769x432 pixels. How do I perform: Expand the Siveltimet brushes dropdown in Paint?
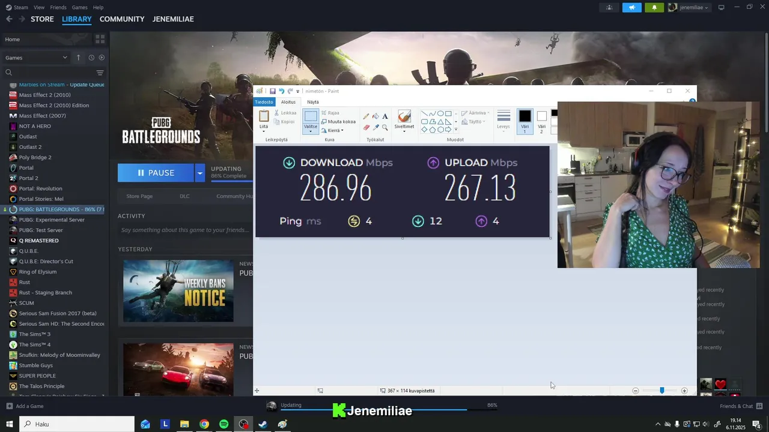404,131
